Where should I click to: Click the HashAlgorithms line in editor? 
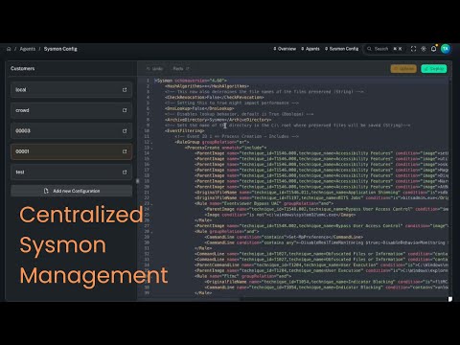[x=207, y=86]
